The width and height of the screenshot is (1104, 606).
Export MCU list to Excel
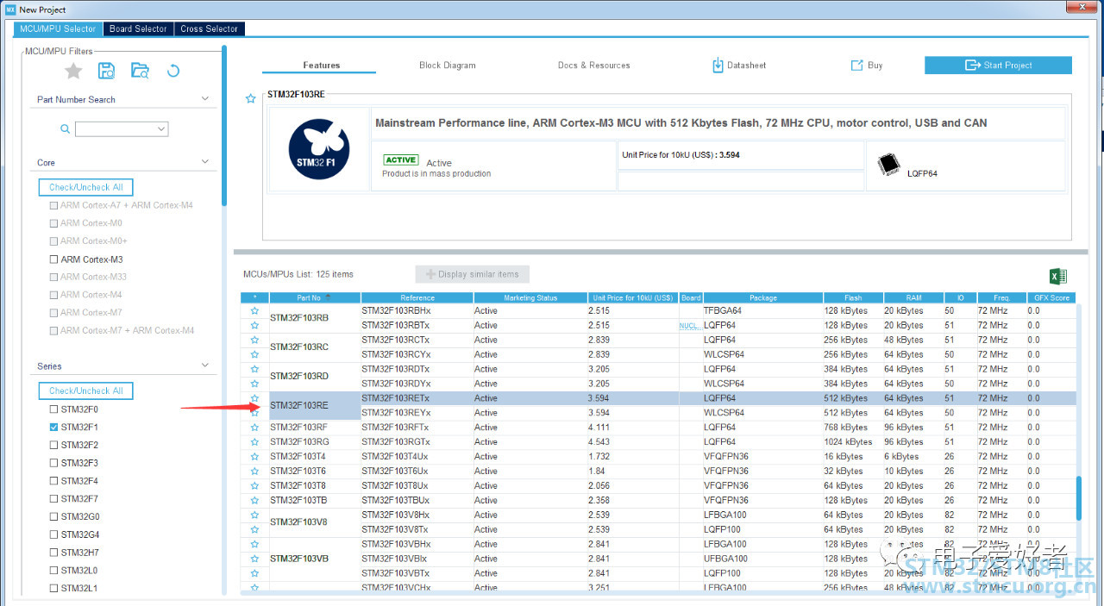click(x=1057, y=277)
